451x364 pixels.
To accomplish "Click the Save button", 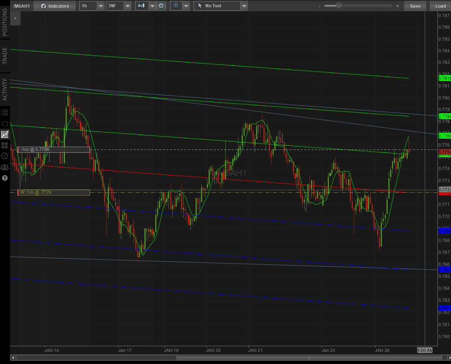I will [x=415, y=6].
